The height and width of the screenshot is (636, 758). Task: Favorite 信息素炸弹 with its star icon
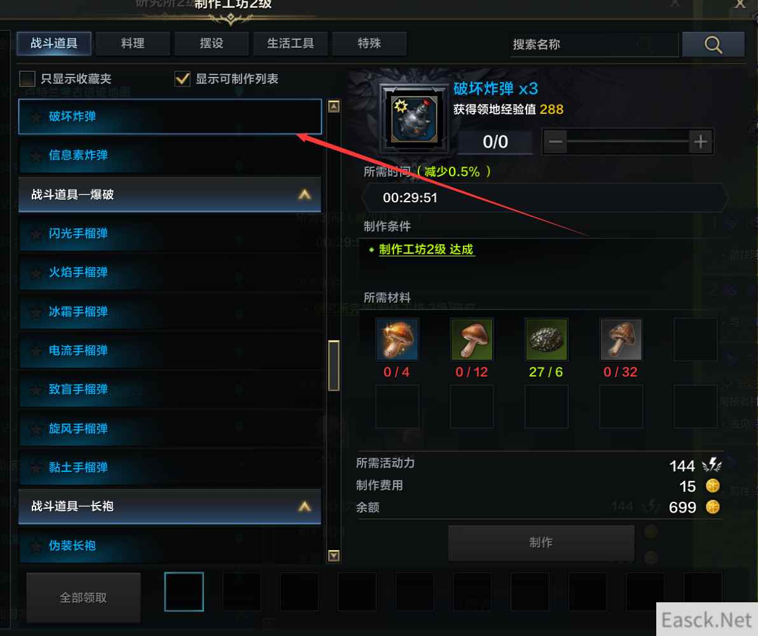pyautogui.click(x=36, y=156)
